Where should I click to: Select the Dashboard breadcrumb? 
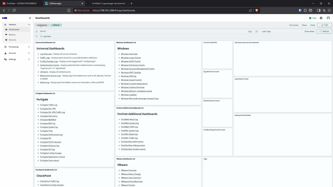click(42, 25)
